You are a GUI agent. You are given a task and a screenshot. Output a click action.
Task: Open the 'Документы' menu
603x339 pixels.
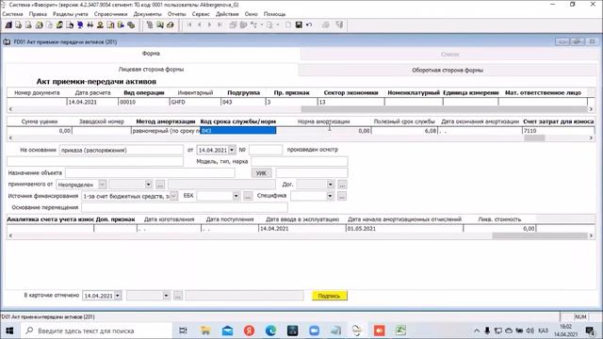point(147,14)
